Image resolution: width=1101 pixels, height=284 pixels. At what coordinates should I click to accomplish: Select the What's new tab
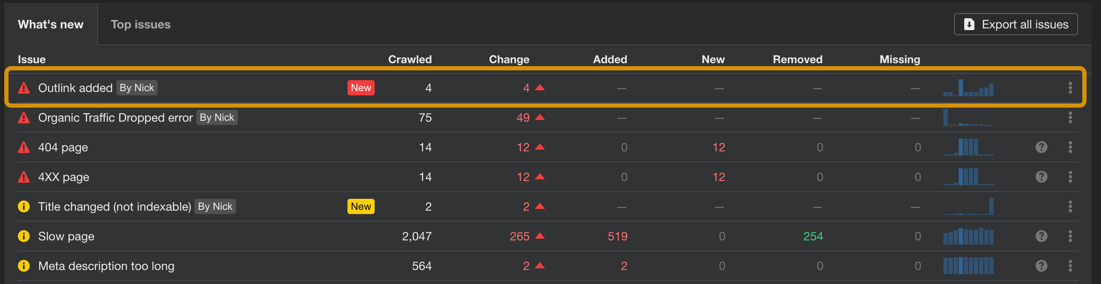click(51, 24)
